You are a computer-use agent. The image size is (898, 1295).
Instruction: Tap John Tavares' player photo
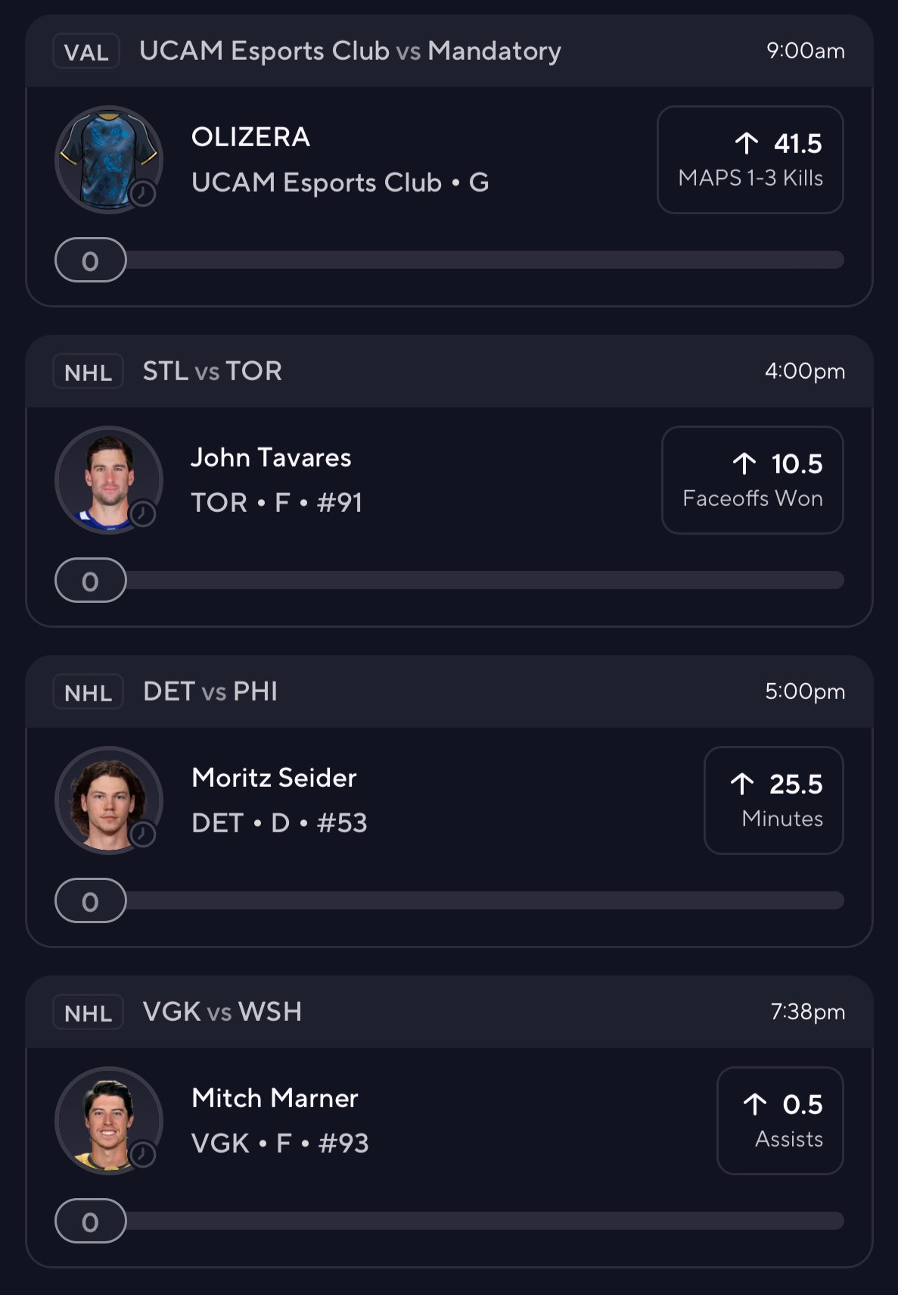click(107, 479)
